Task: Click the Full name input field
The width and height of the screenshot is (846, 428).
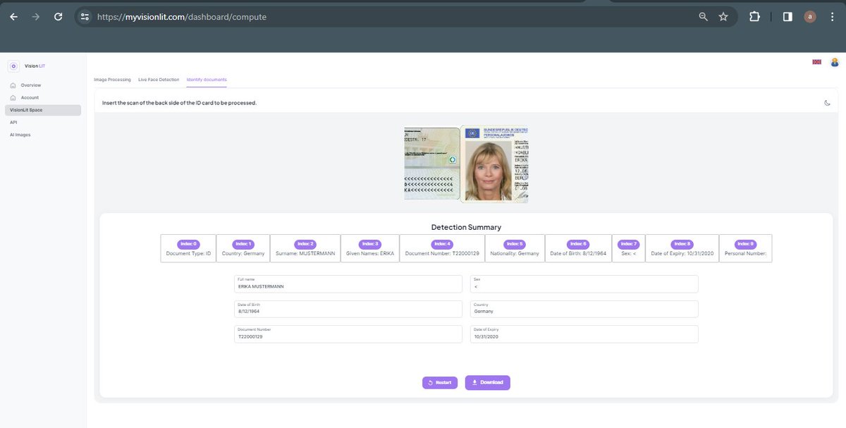Action: tap(349, 284)
